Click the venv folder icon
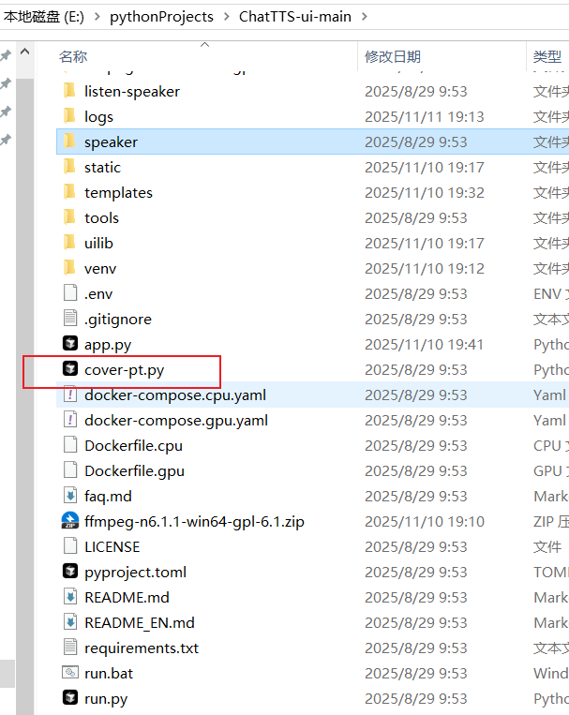The width and height of the screenshot is (569, 715). click(x=69, y=268)
